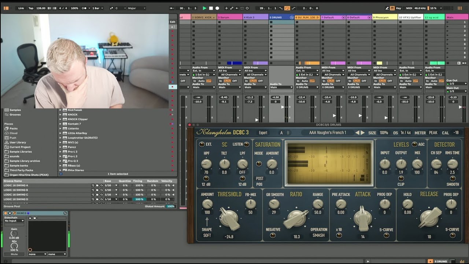Toggle the metronome icon

coord(85,8)
